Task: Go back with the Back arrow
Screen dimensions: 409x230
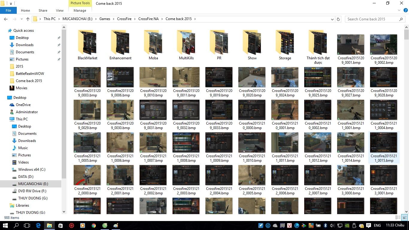Action: coord(5,19)
